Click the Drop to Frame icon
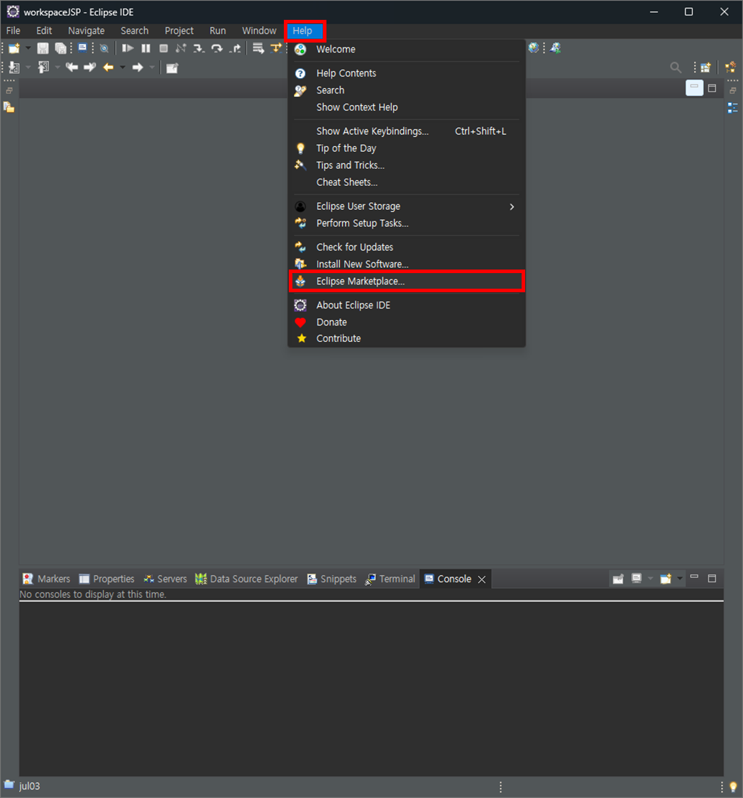This screenshot has width=743, height=798. tap(258, 48)
